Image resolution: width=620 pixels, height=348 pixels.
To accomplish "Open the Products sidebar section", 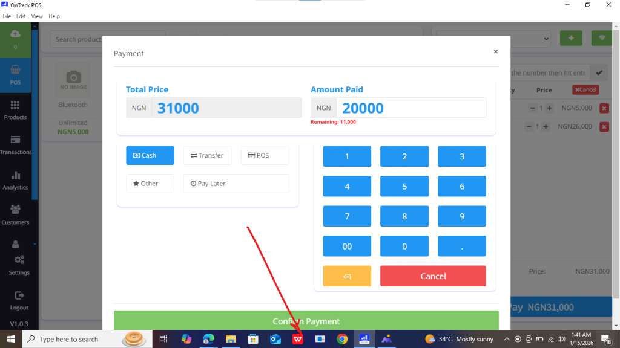I will point(16,110).
